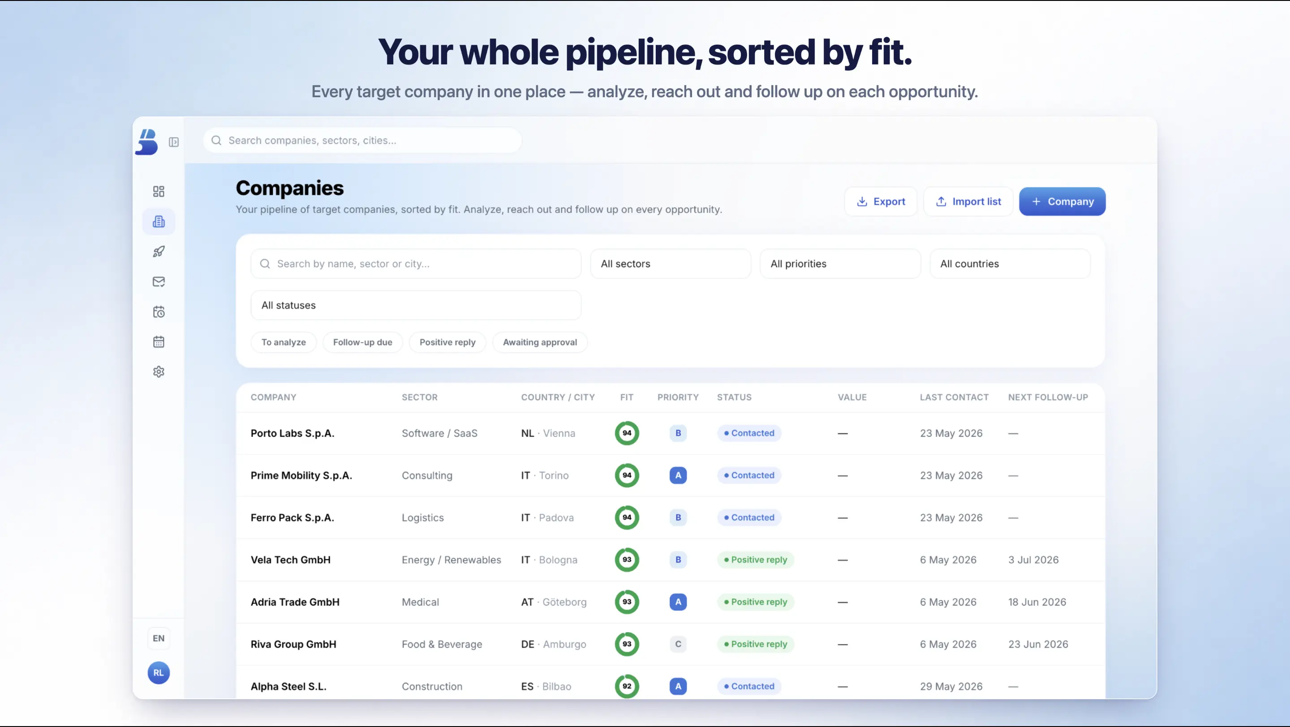Click priority A badge for Adria Trade
Screen dimensions: 1290x727
[678, 602]
